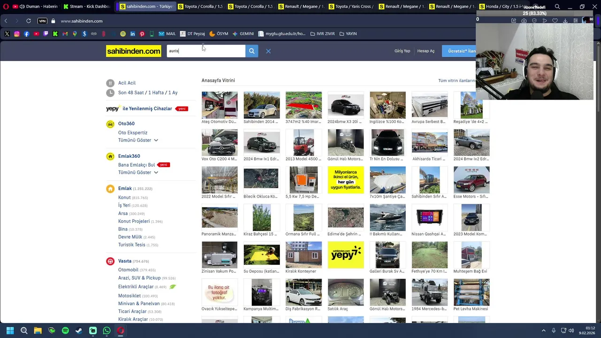Open the downloads icon in the browser toolbar
Viewport: 601px width, 338px height.
click(565, 21)
